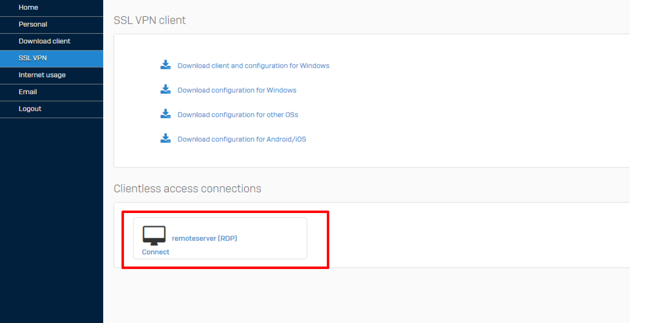Image resolution: width=665 pixels, height=323 pixels.
Task: Open Internet usage from the sidebar
Action: tap(42, 75)
